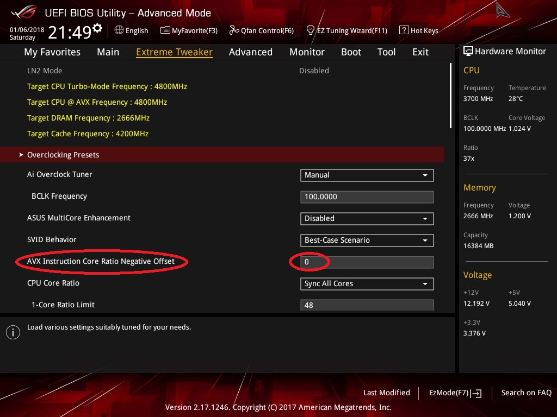Open clock settings gear icon
557x417 pixels.
point(97,28)
